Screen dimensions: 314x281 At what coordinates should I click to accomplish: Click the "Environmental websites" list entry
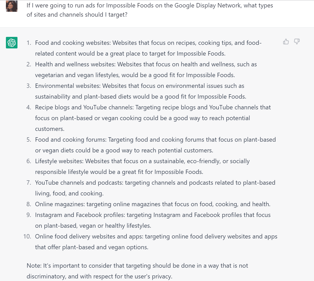pos(140,91)
